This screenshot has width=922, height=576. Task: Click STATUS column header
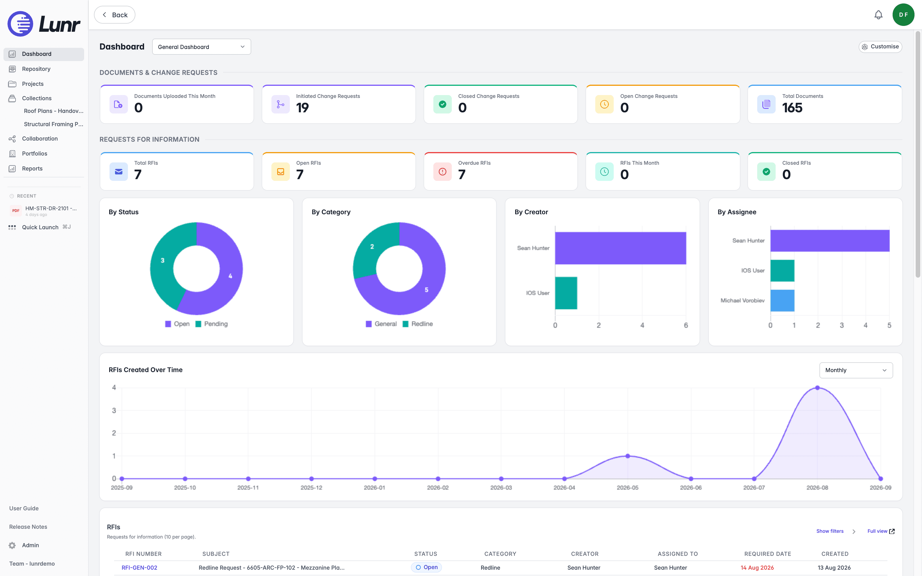(x=426, y=554)
